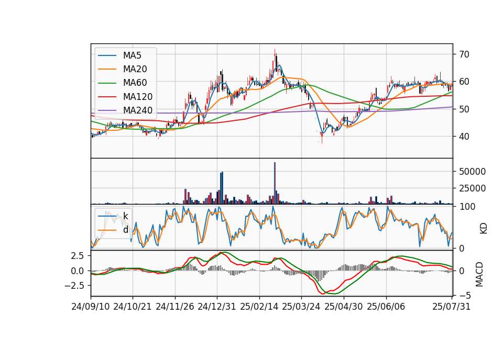Click the d legend label in KD panel
The width and height of the screenshot is (503, 361).
click(x=126, y=230)
